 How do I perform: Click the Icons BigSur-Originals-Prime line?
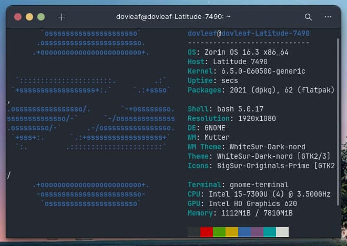click(261, 166)
